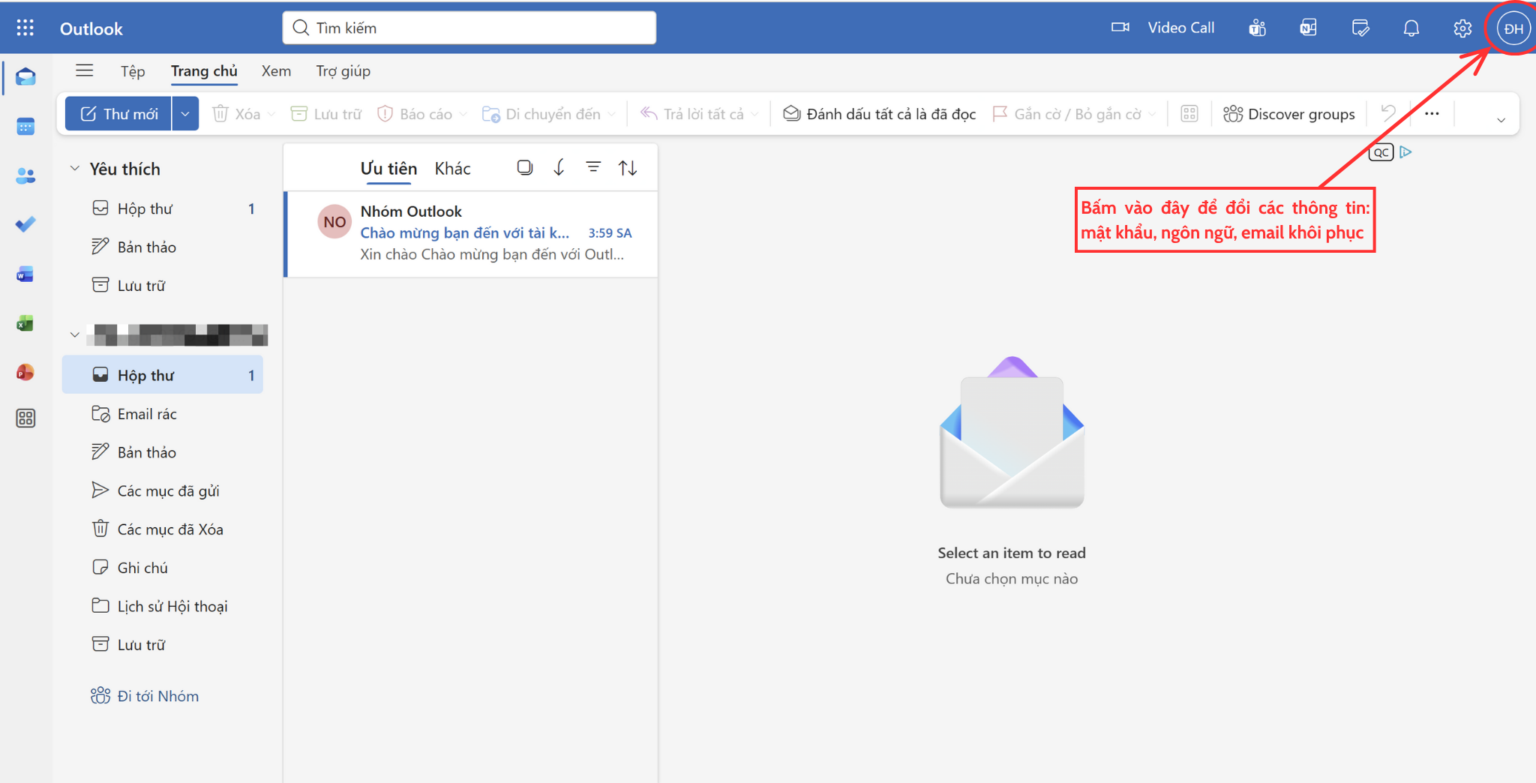Switch to the Xem tab
The height and width of the screenshot is (783, 1536).
click(276, 71)
